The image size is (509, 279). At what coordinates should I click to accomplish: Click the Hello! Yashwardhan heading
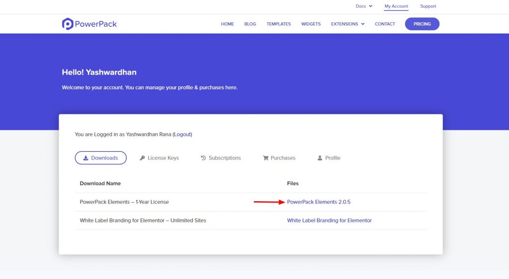tap(99, 72)
